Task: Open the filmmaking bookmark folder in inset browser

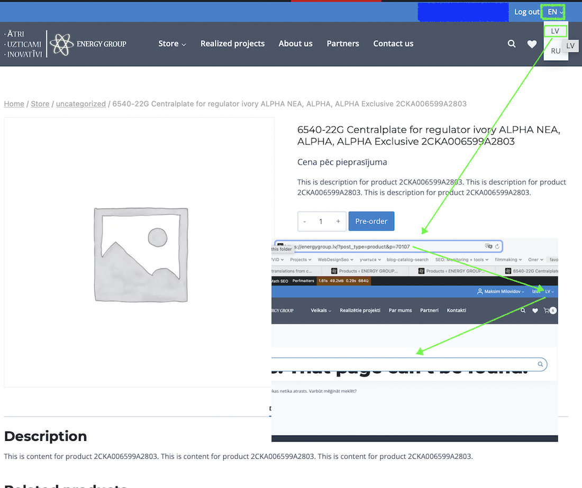Action: (508, 260)
